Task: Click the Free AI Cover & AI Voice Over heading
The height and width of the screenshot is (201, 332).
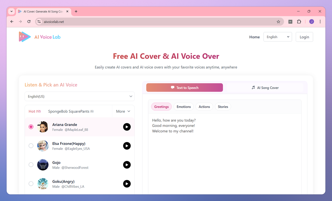Action: point(166,56)
